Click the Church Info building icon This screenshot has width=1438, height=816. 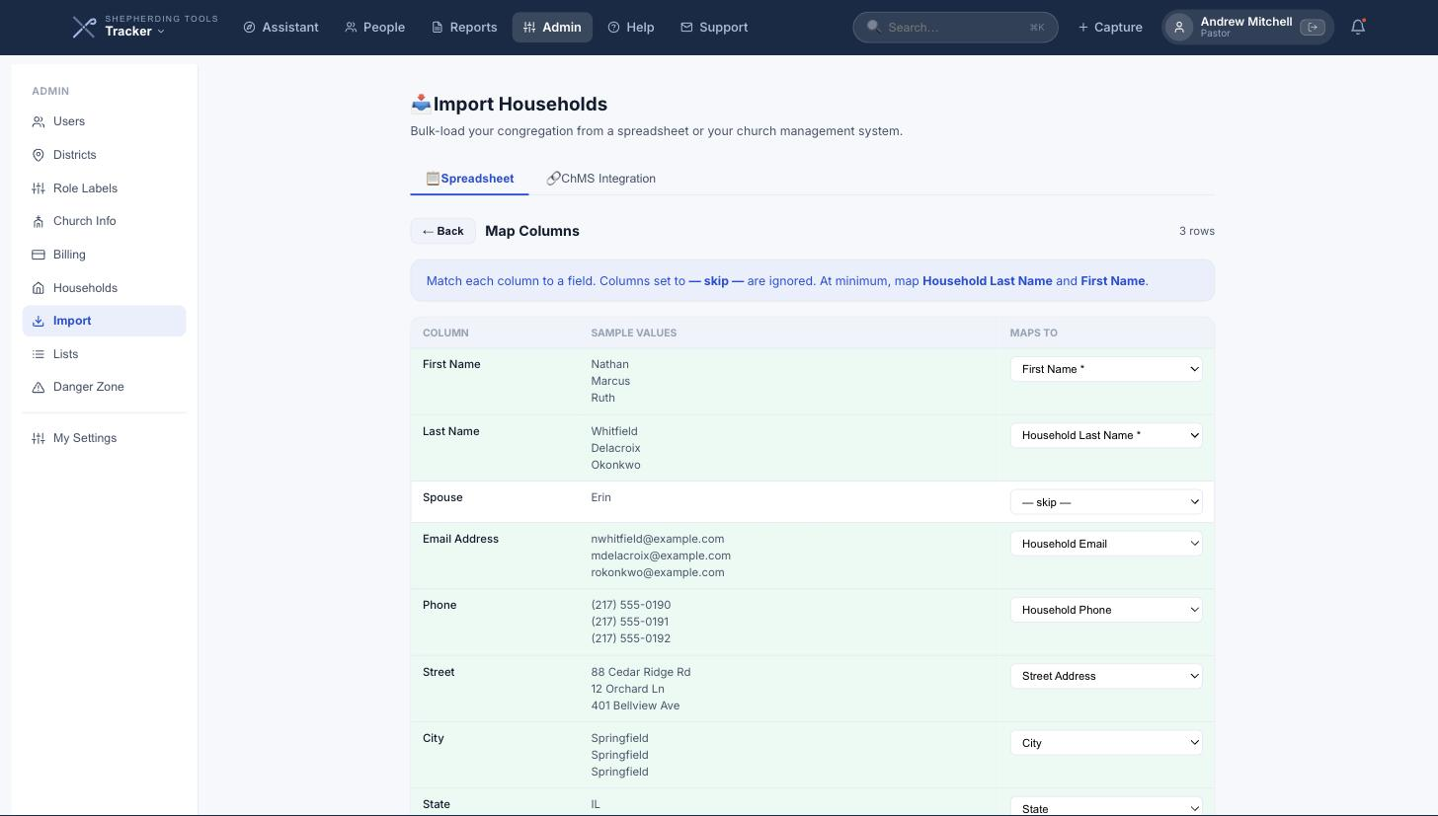[x=39, y=221]
